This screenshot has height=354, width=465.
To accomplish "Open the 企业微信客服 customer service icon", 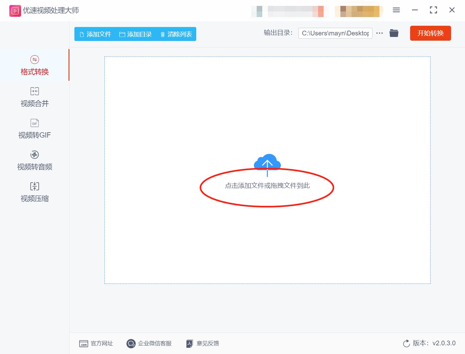I will 131,343.
